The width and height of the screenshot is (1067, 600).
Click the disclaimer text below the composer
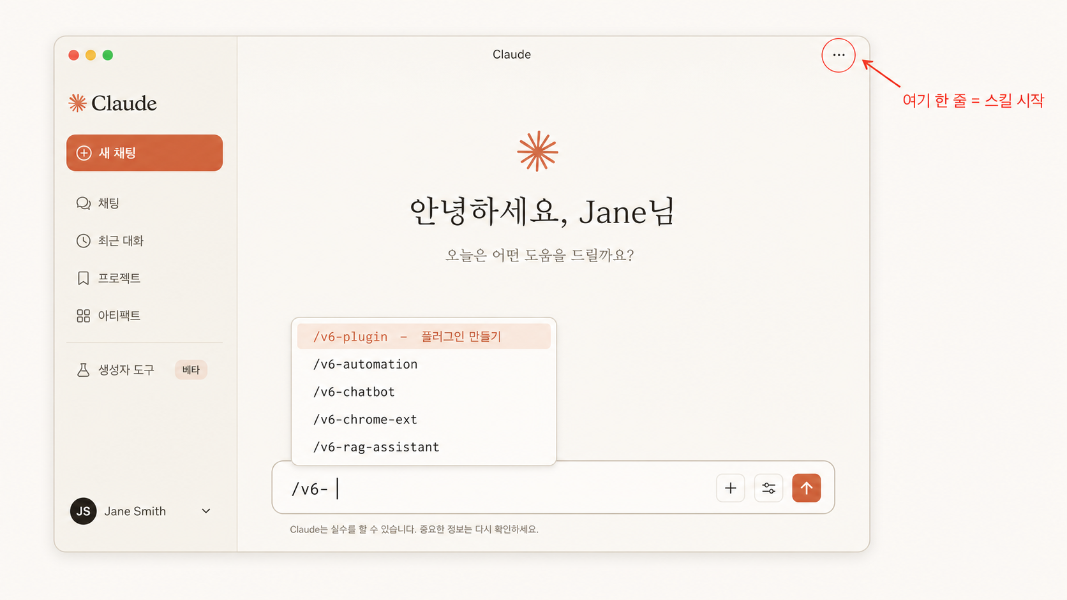tap(414, 529)
